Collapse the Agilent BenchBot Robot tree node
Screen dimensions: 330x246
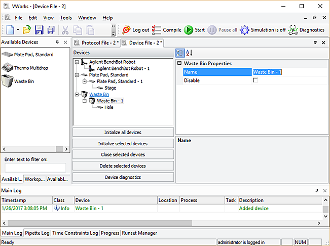coord(77,62)
